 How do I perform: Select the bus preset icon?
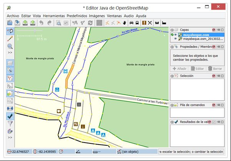coord(137,23)
